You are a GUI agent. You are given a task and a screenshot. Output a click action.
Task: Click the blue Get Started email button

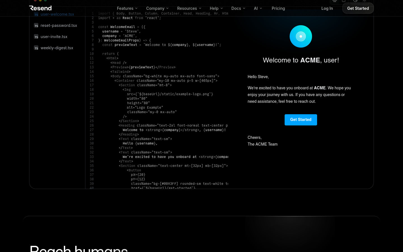pyautogui.click(x=301, y=120)
